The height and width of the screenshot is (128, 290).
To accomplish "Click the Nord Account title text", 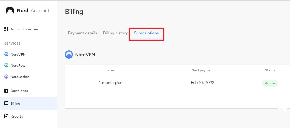I will 33,10.
